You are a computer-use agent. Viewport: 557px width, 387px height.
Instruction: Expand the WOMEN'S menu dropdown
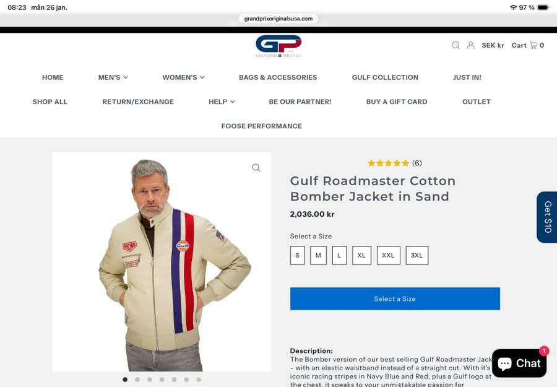(x=183, y=77)
